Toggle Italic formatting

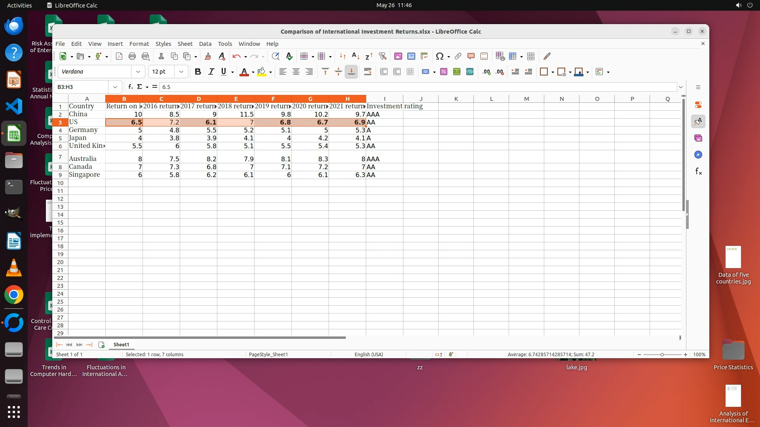click(x=211, y=72)
